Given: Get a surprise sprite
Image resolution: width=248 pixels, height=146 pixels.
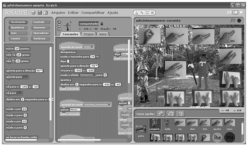Looking at the screenshot, I should pyautogui.click(x=180, y=114).
